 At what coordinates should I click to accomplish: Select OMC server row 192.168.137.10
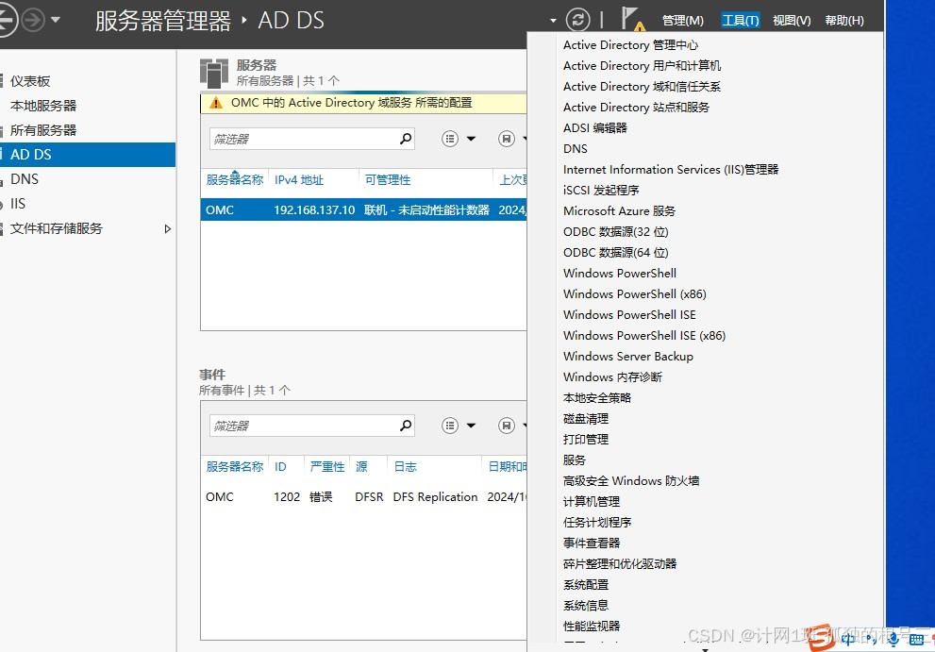pos(364,210)
